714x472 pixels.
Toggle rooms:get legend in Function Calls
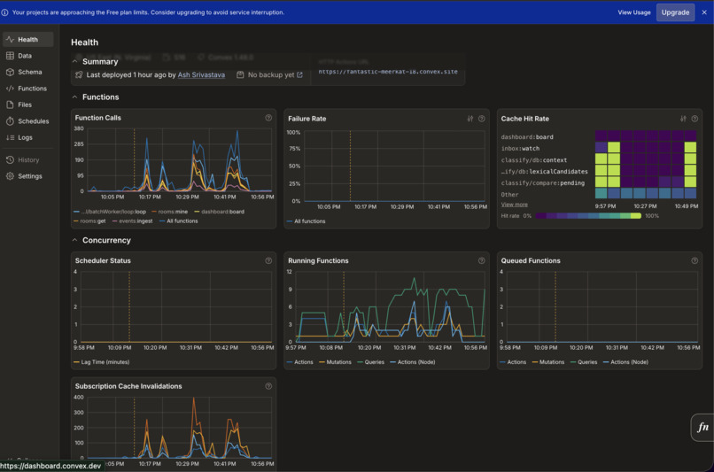[x=89, y=221]
